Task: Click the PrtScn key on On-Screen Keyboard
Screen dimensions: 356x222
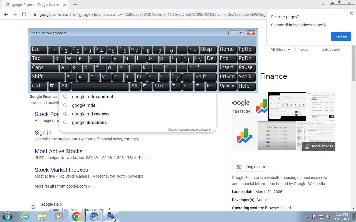Action: (228, 77)
